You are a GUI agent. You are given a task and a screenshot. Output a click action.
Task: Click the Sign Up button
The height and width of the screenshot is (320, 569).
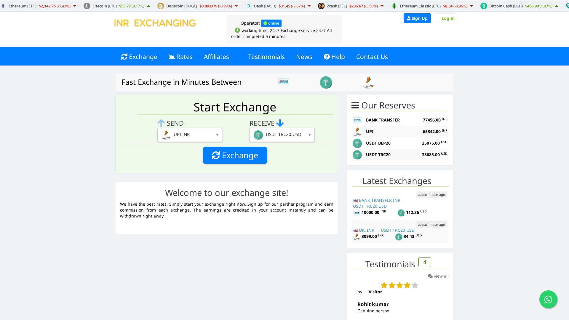pyautogui.click(x=417, y=18)
